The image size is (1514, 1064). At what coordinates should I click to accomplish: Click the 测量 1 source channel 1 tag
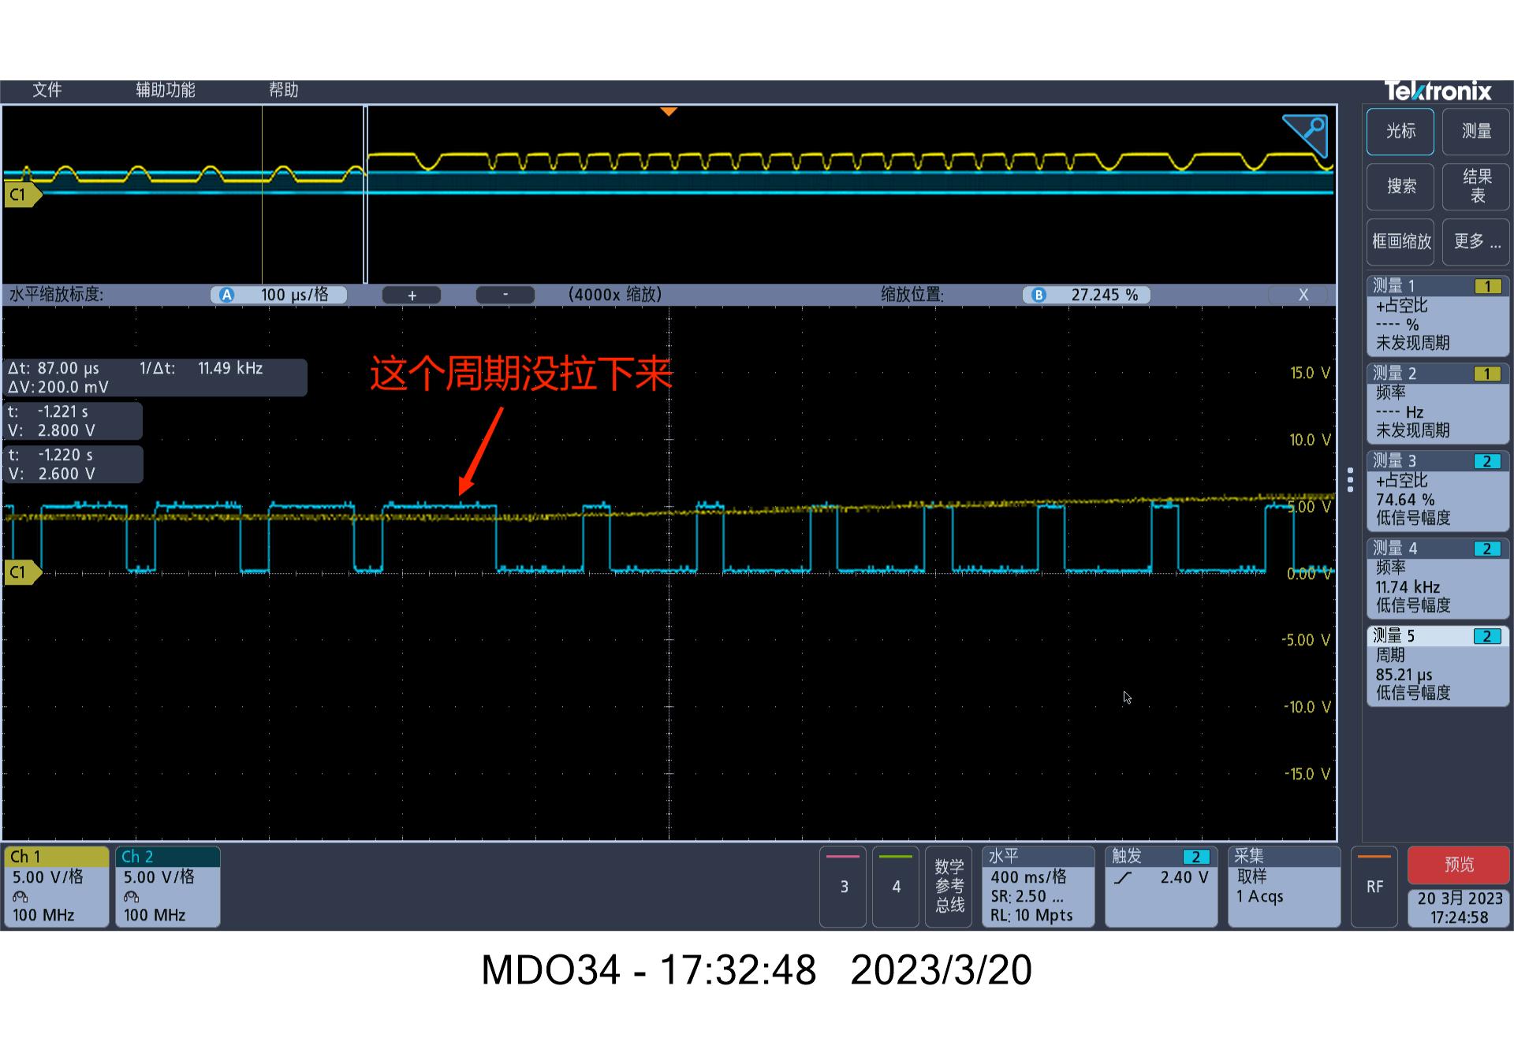point(1487,286)
